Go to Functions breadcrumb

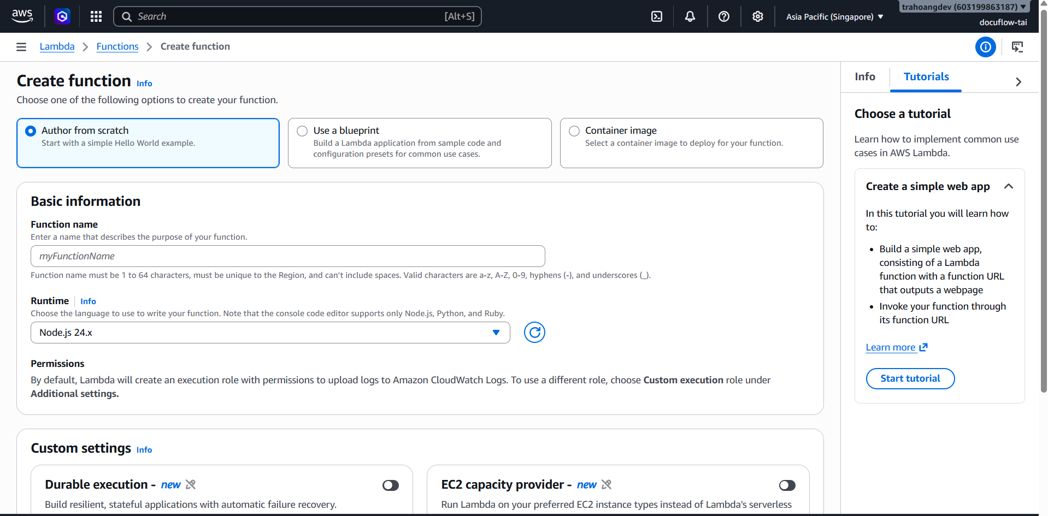(117, 46)
